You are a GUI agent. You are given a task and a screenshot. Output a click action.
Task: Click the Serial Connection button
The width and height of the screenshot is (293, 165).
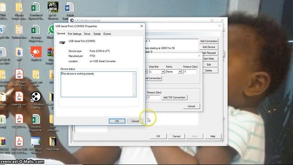153,78
